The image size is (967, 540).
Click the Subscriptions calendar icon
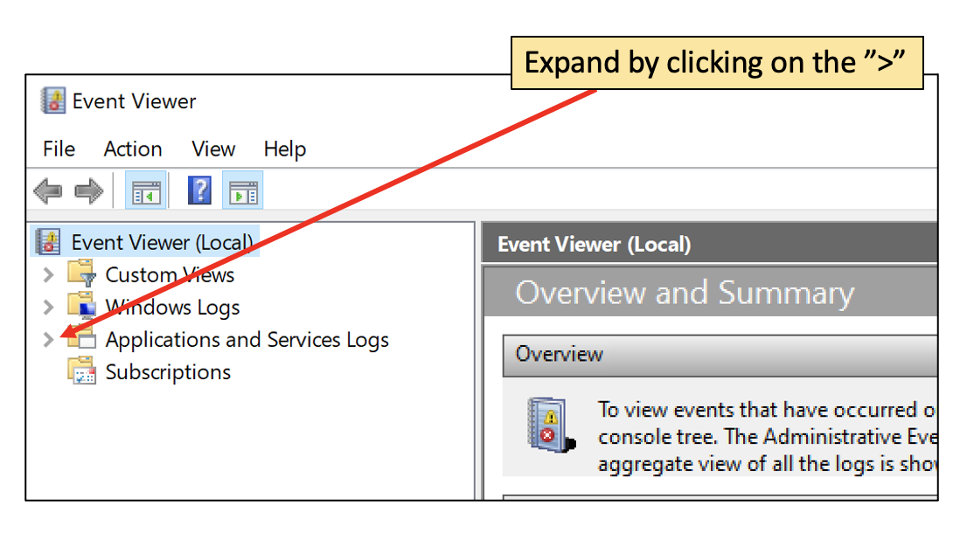click(81, 371)
